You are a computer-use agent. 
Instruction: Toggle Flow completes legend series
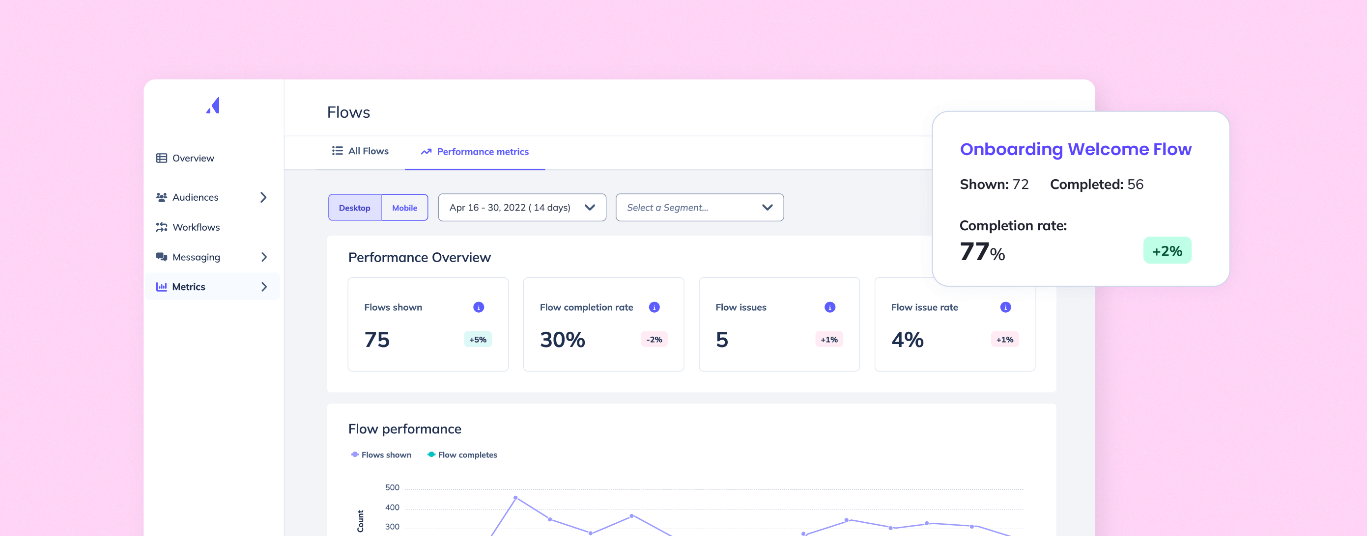pos(462,455)
